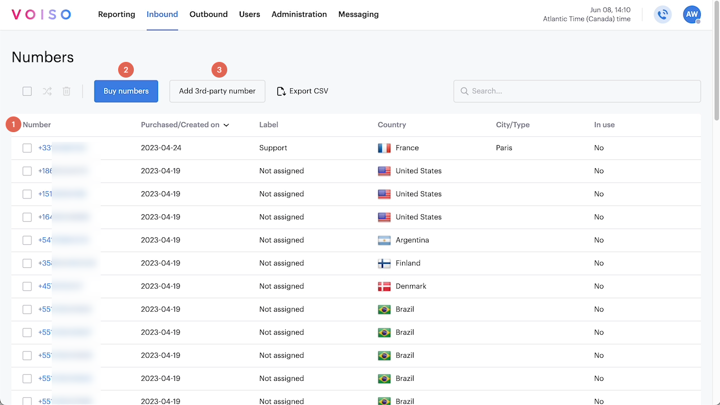Click the Denmark flag icon

coord(384,286)
